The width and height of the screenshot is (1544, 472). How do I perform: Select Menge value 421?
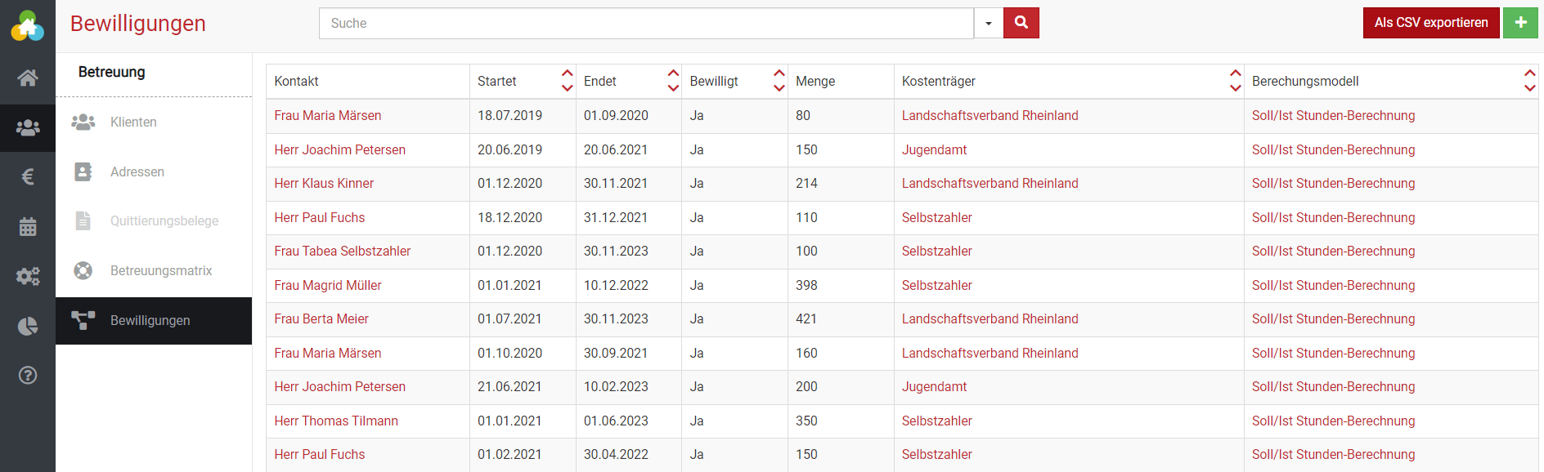point(806,319)
